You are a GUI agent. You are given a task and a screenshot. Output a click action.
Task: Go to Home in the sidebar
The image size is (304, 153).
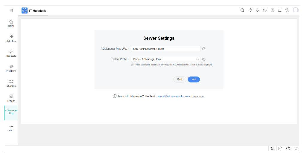[11, 23]
